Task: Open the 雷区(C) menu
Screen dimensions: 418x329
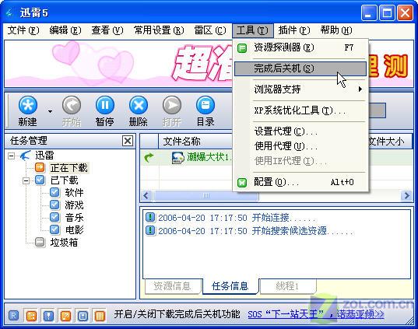Action: 210,30
